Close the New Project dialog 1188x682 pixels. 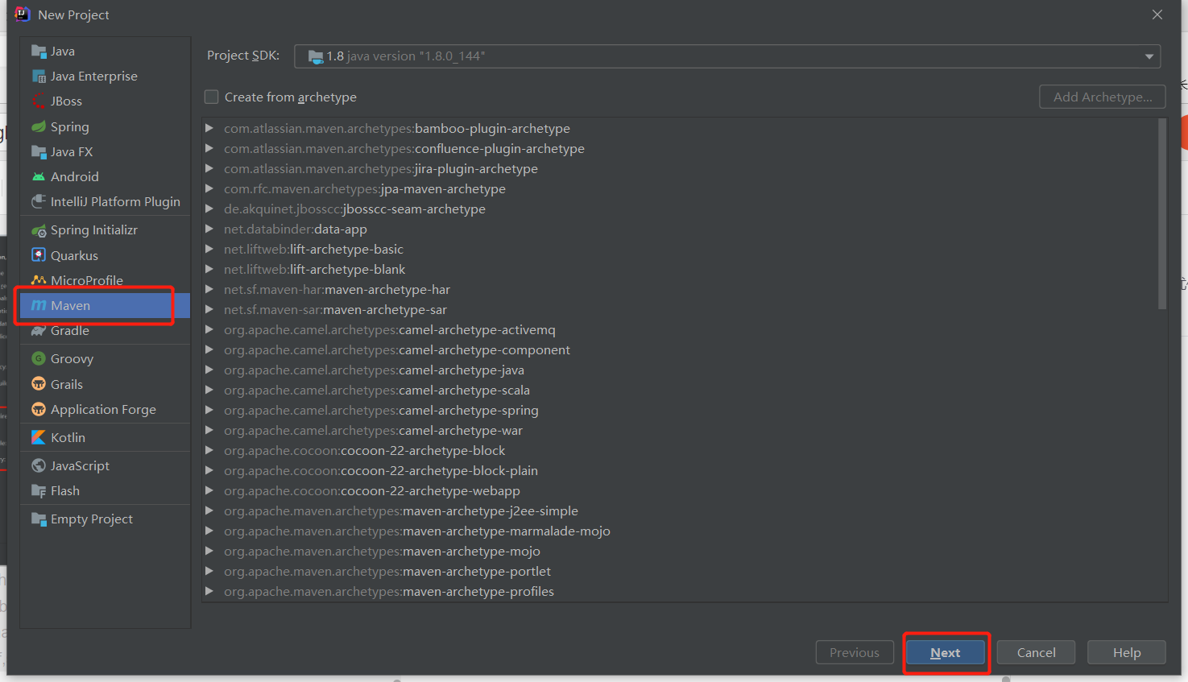point(1157,14)
